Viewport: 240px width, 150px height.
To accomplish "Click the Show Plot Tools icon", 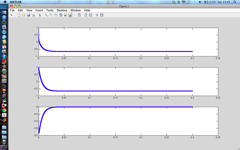I will tap(102, 15).
